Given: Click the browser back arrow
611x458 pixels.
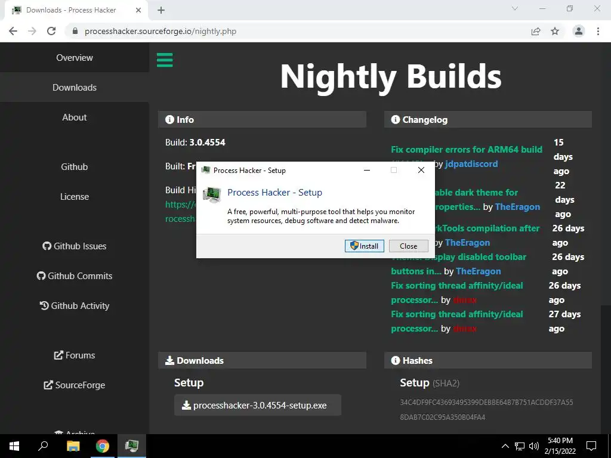Looking at the screenshot, I should 13,31.
